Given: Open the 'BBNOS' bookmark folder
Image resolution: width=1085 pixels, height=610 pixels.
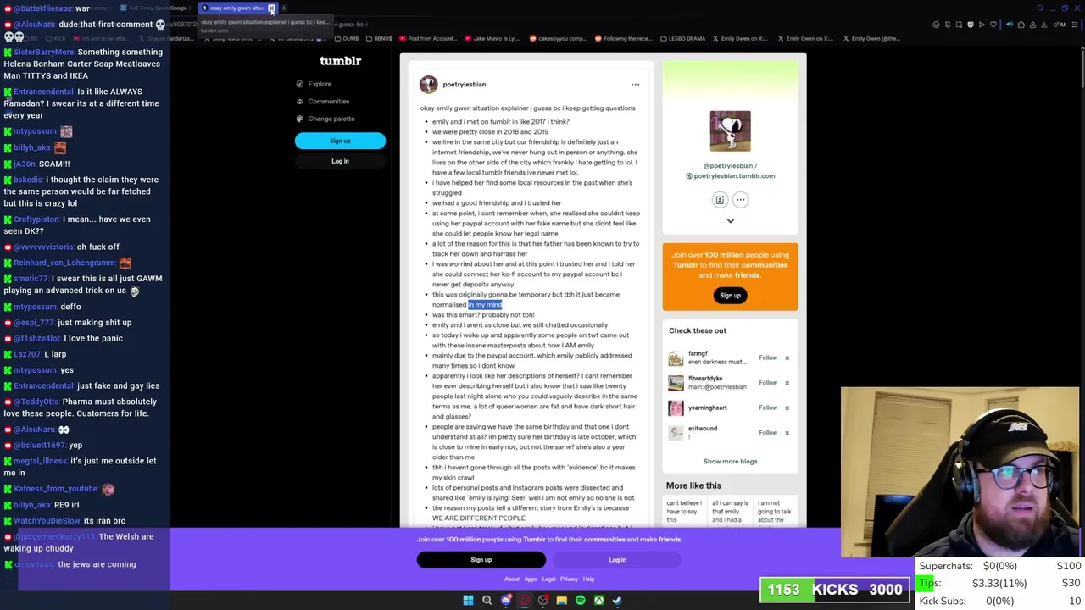Looking at the screenshot, I should (378, 38).
